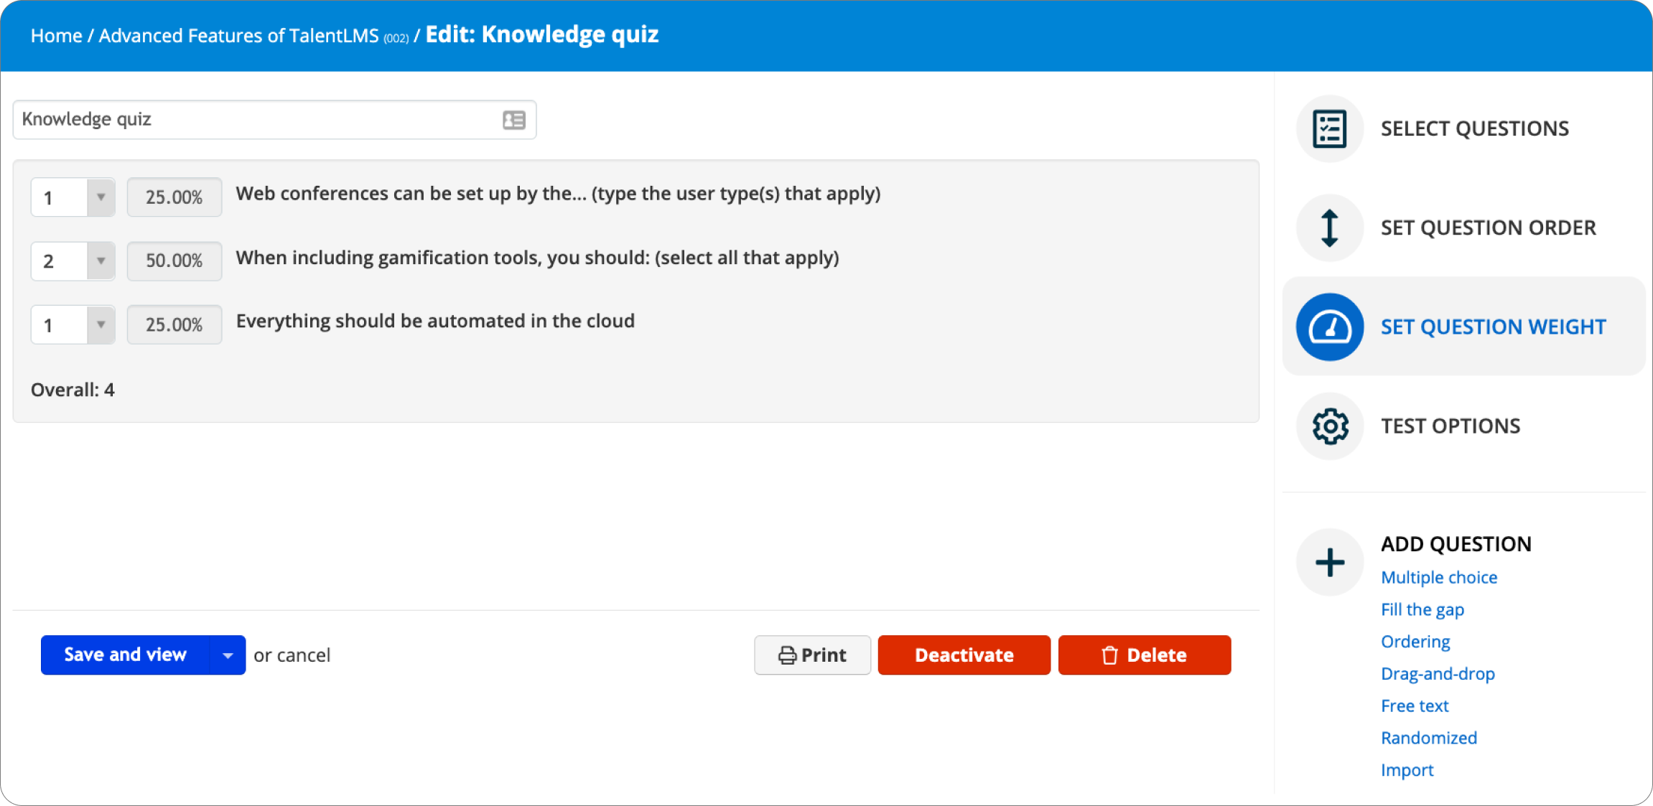
Task: Click the Set Question Weight gauge icon
Action: (1329, 327)
